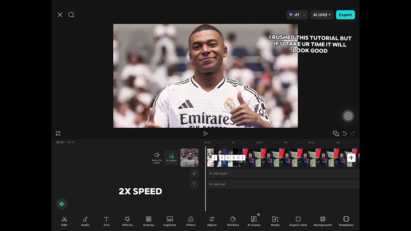Open the Background tool
Viewport: 411px width, 231px height.
point(323,221)
